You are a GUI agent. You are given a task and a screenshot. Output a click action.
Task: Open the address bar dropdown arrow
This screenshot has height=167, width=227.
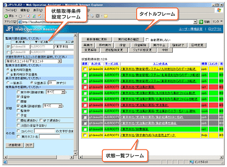pyautogui.click(x=195, y=22)
